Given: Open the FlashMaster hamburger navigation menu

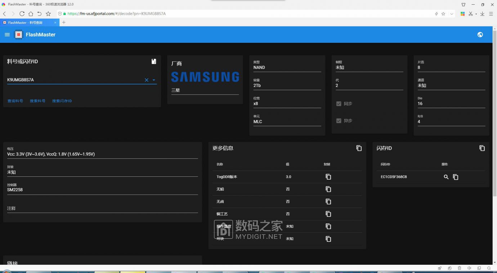Looking at the screenshot, I should coord(7,34).
